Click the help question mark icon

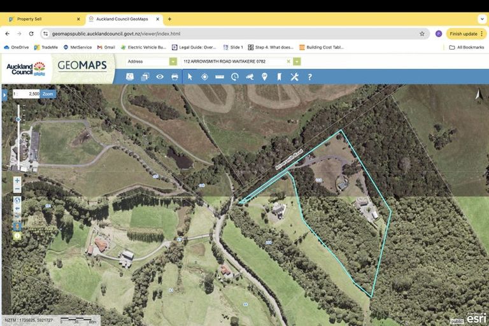click(310, 76)
